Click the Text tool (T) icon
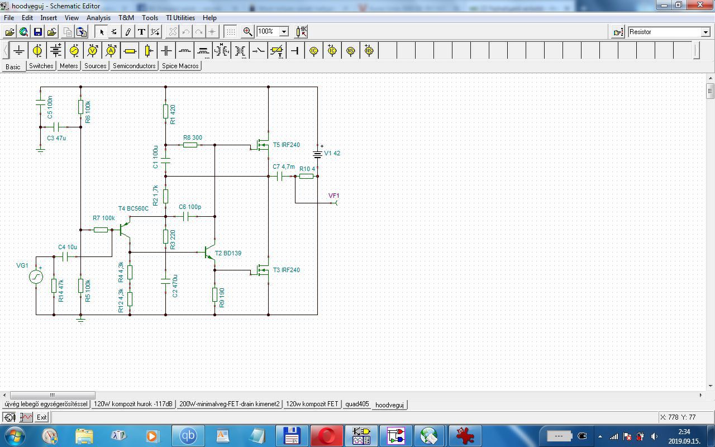Viewport: 715px width, 447px height. (x=141, y=32)
